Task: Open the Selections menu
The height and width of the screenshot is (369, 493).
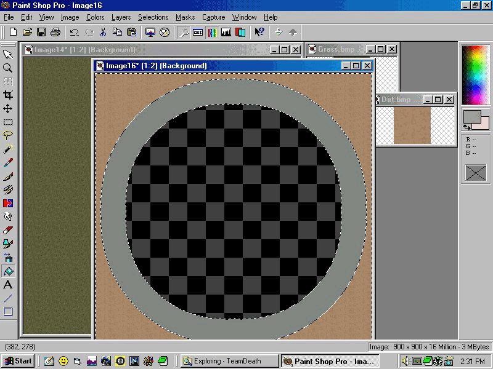Action: coord(153,17)
